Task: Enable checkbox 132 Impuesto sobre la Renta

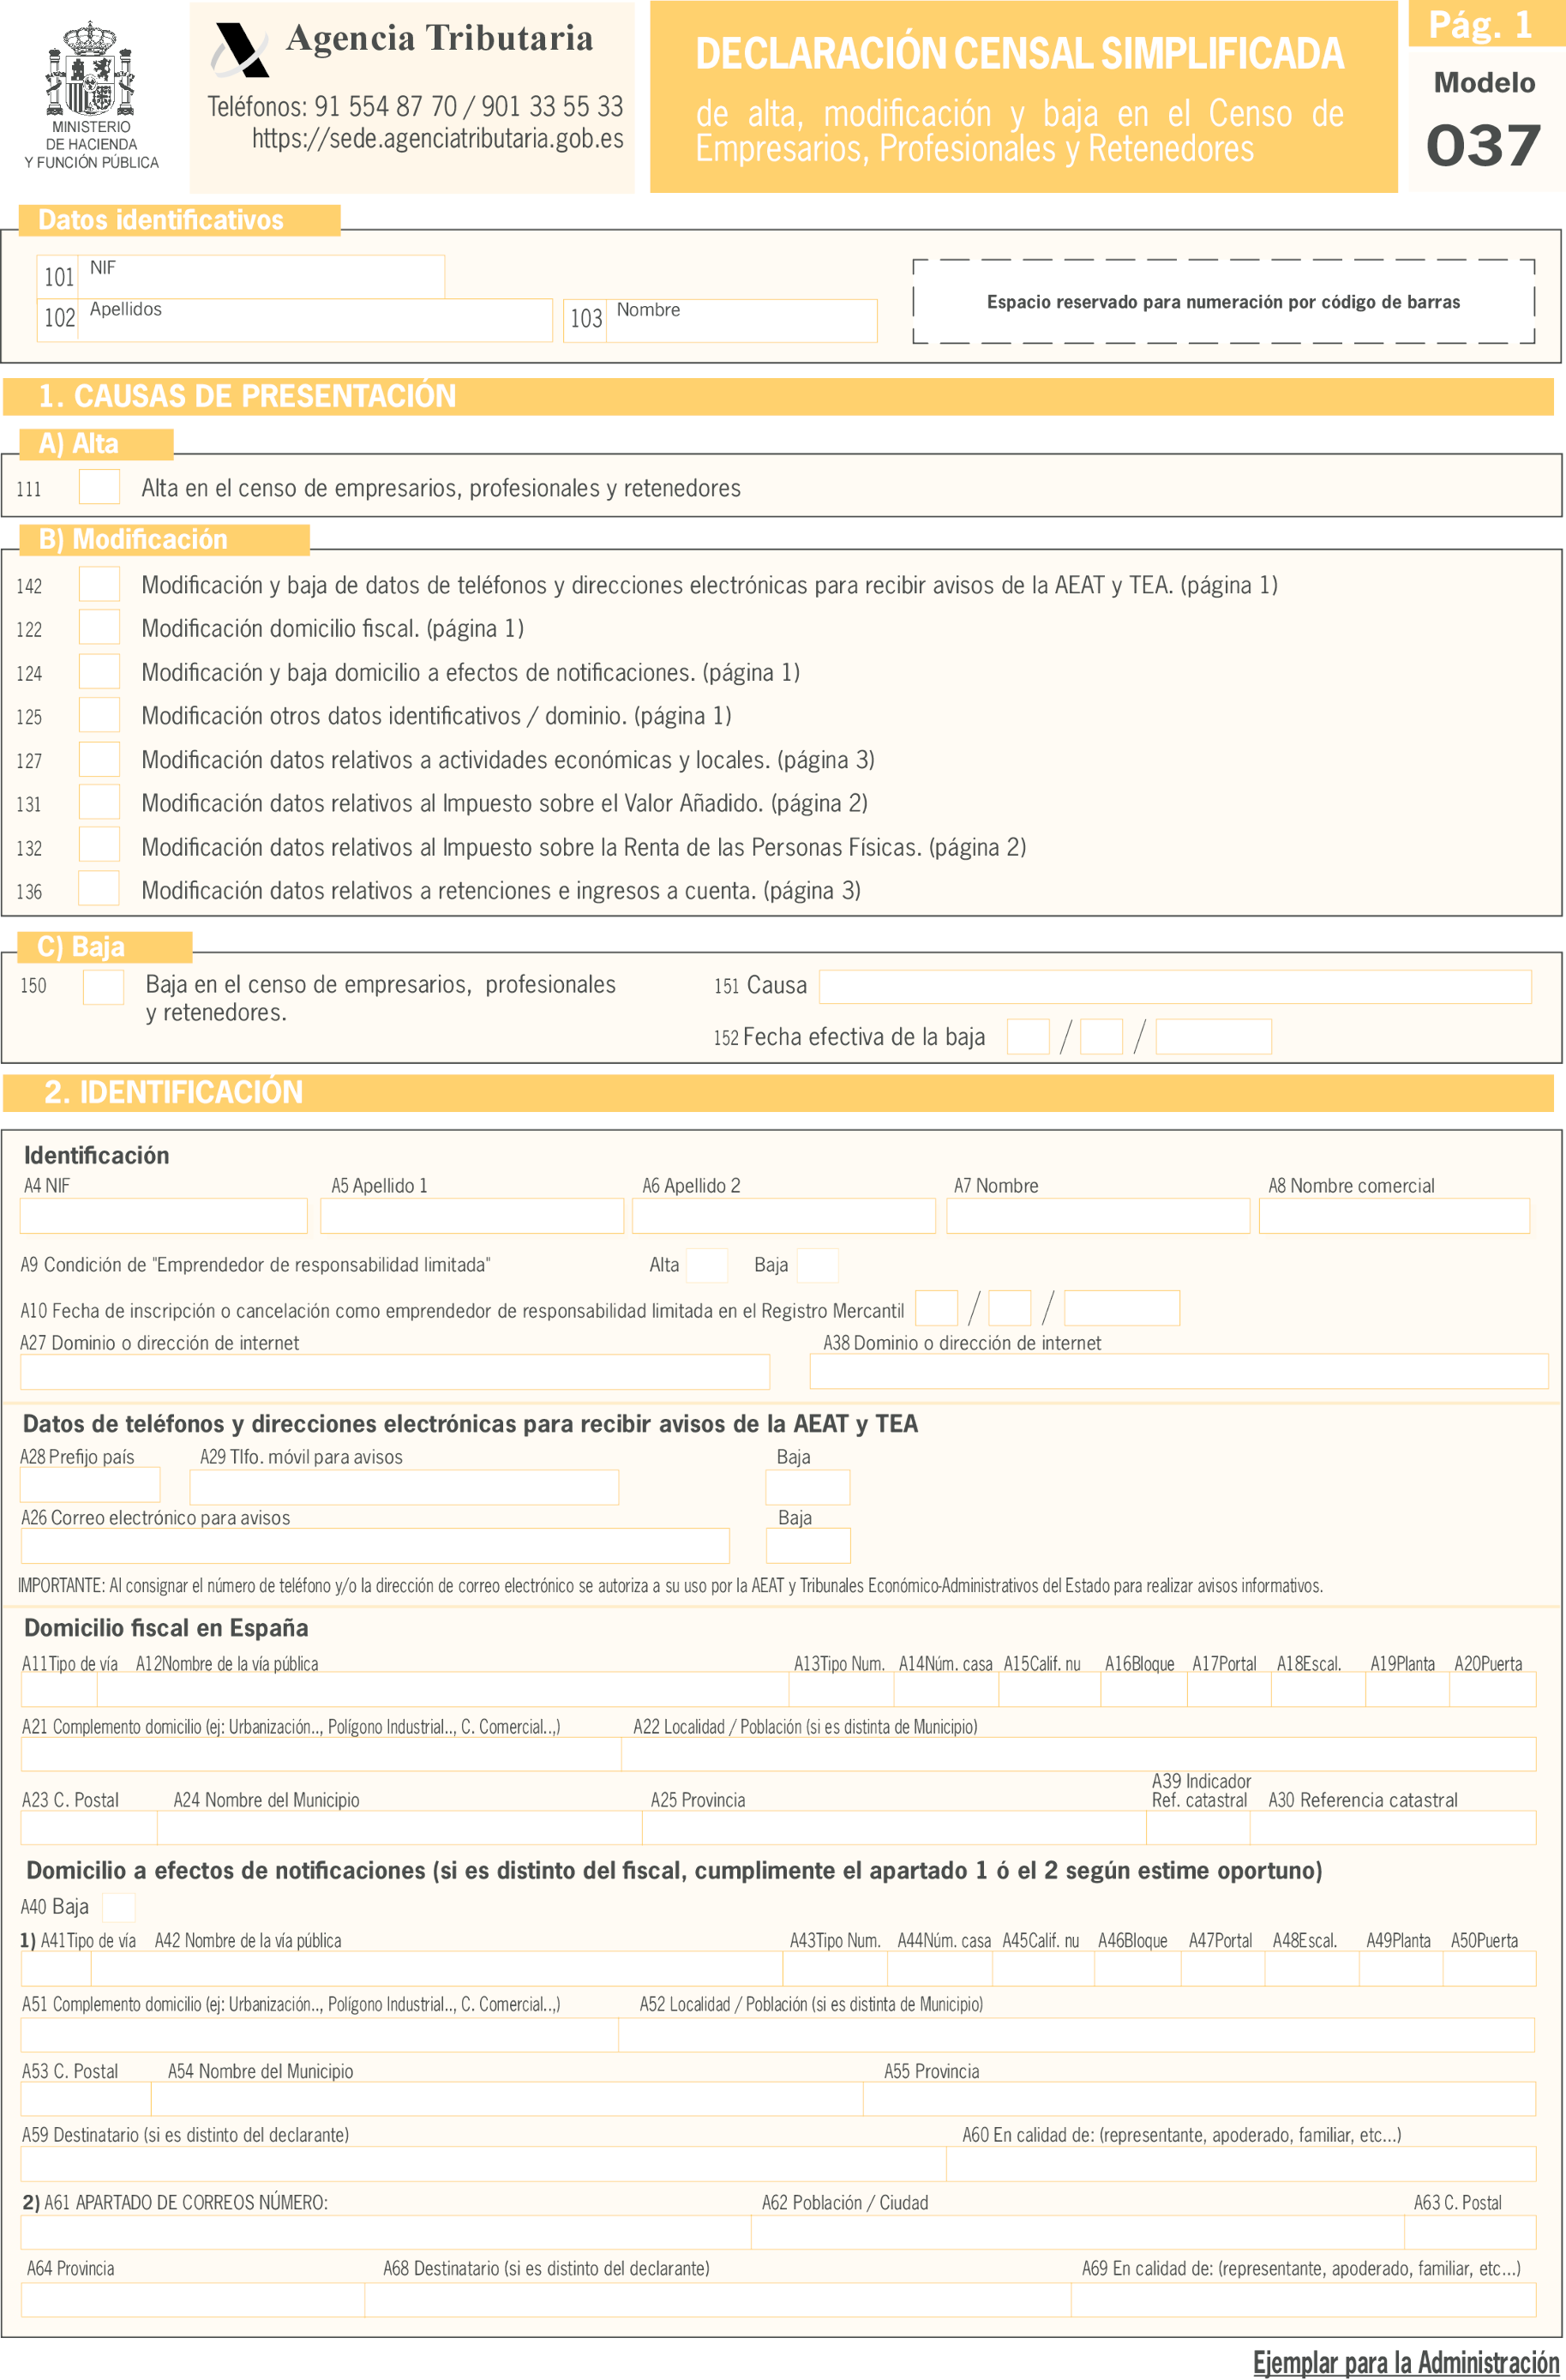Action: [x=99, y=845]
